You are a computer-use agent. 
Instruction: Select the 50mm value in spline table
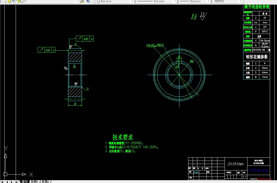[x=265, y=68]
